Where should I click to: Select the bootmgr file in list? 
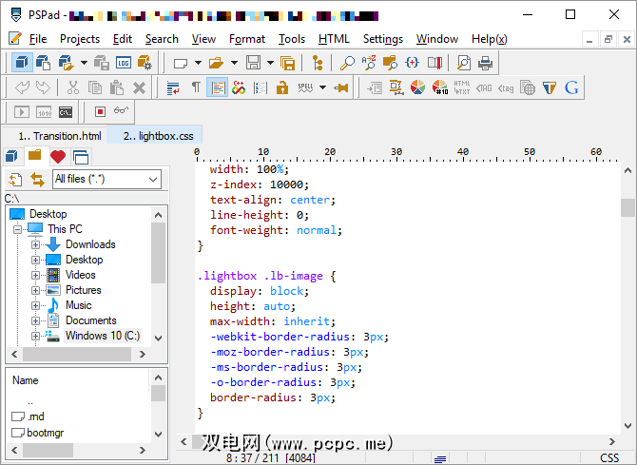point(44,433)
